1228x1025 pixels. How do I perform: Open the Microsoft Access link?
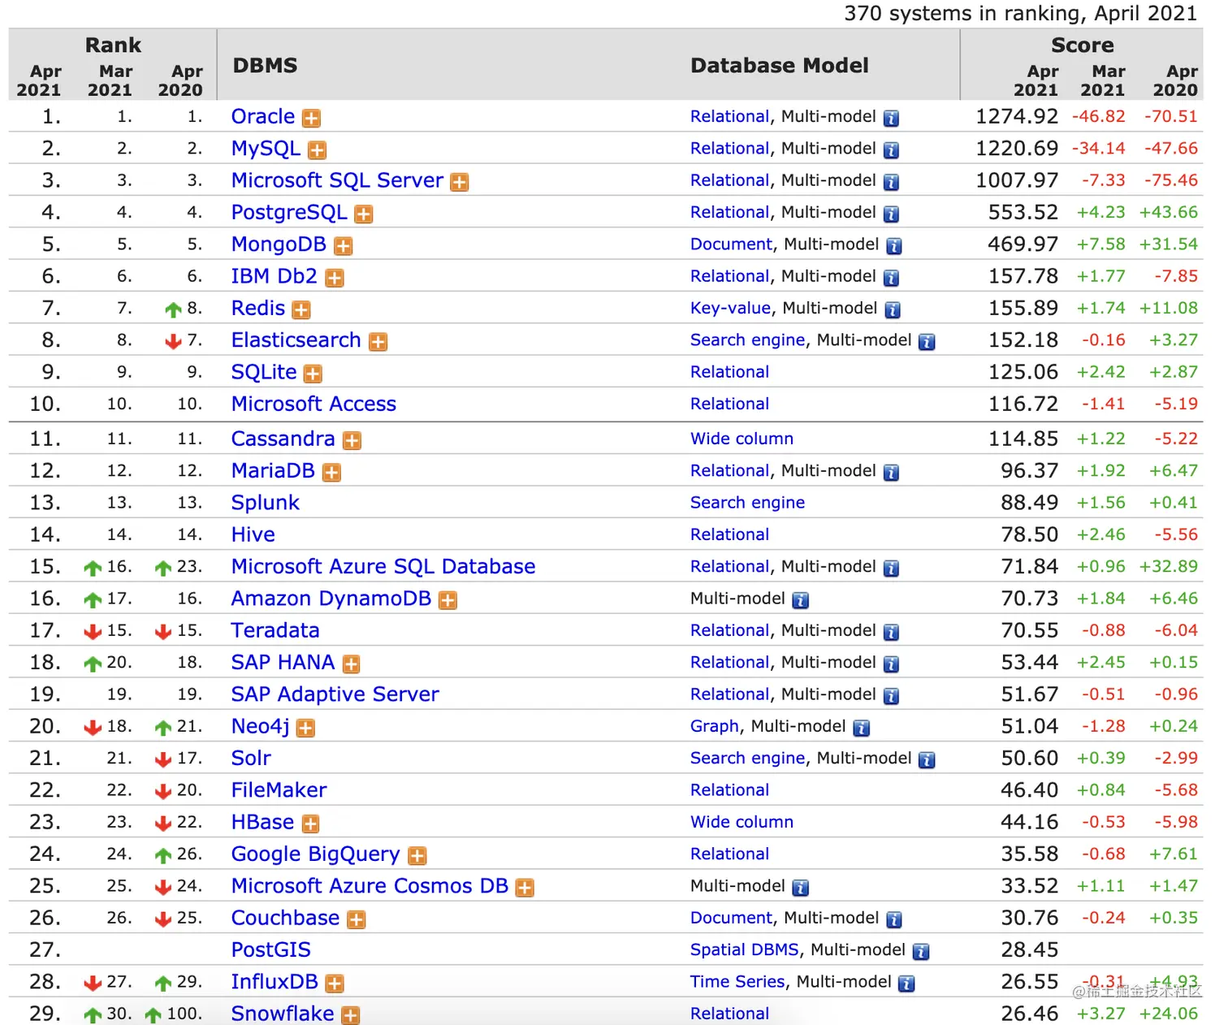(313, 404)
